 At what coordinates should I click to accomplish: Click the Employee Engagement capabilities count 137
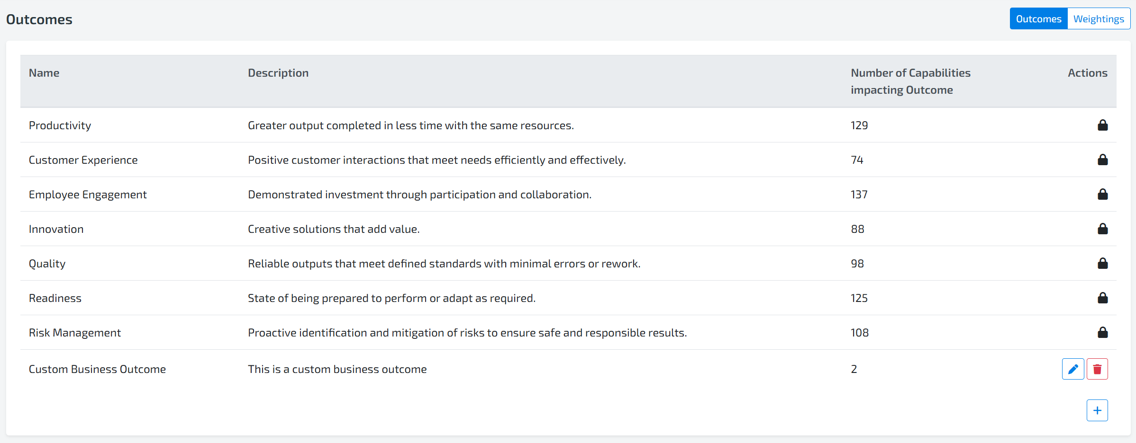click(859, 195)
